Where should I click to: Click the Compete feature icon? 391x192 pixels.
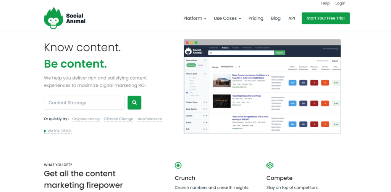[270, 165]
